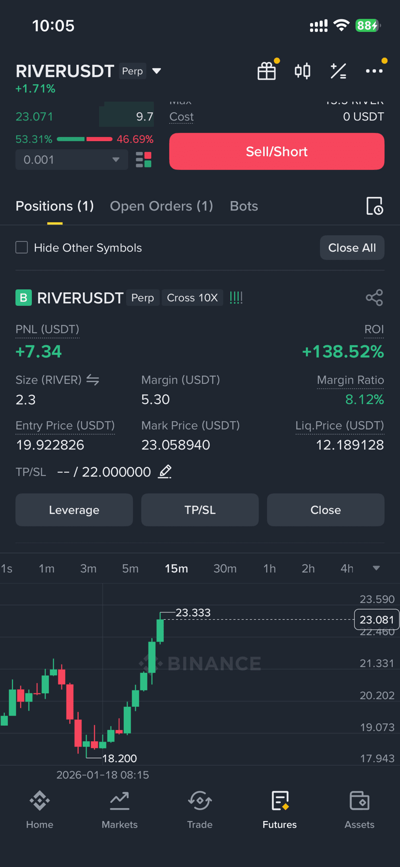Tap the Margin Ratio label

coord(350,380)
